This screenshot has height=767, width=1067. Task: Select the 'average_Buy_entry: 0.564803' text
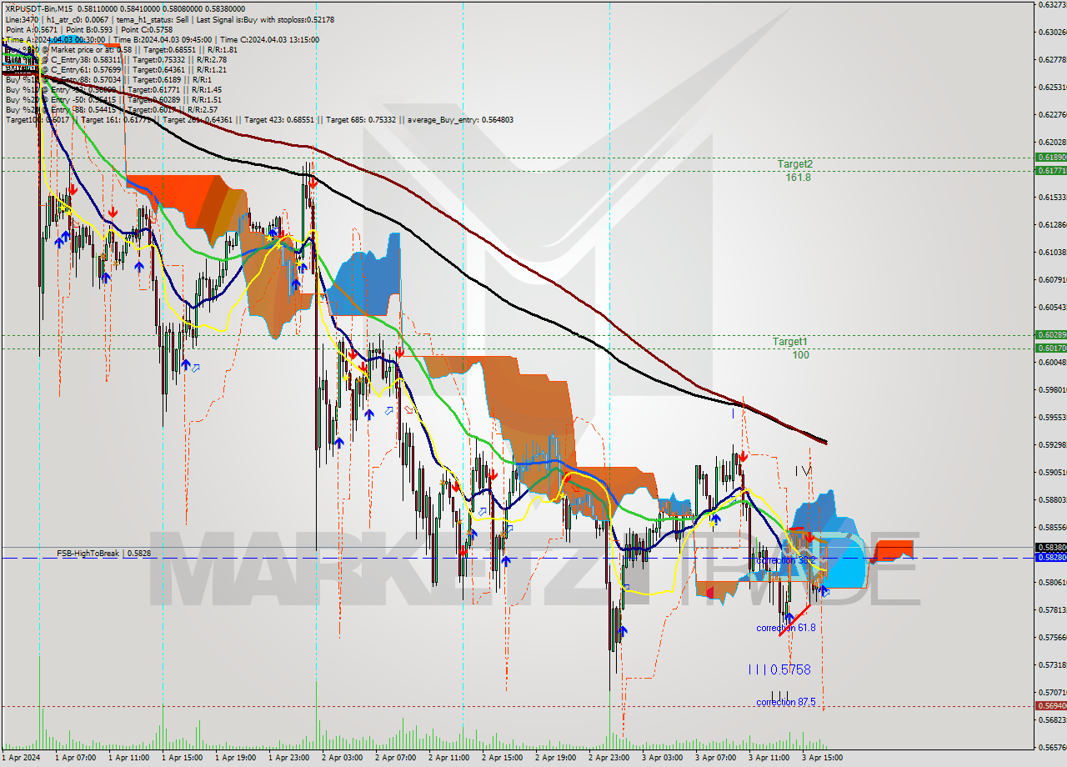coord(460,120)
